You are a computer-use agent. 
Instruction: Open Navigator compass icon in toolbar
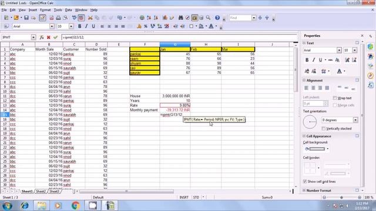click(x=187, y=18)
